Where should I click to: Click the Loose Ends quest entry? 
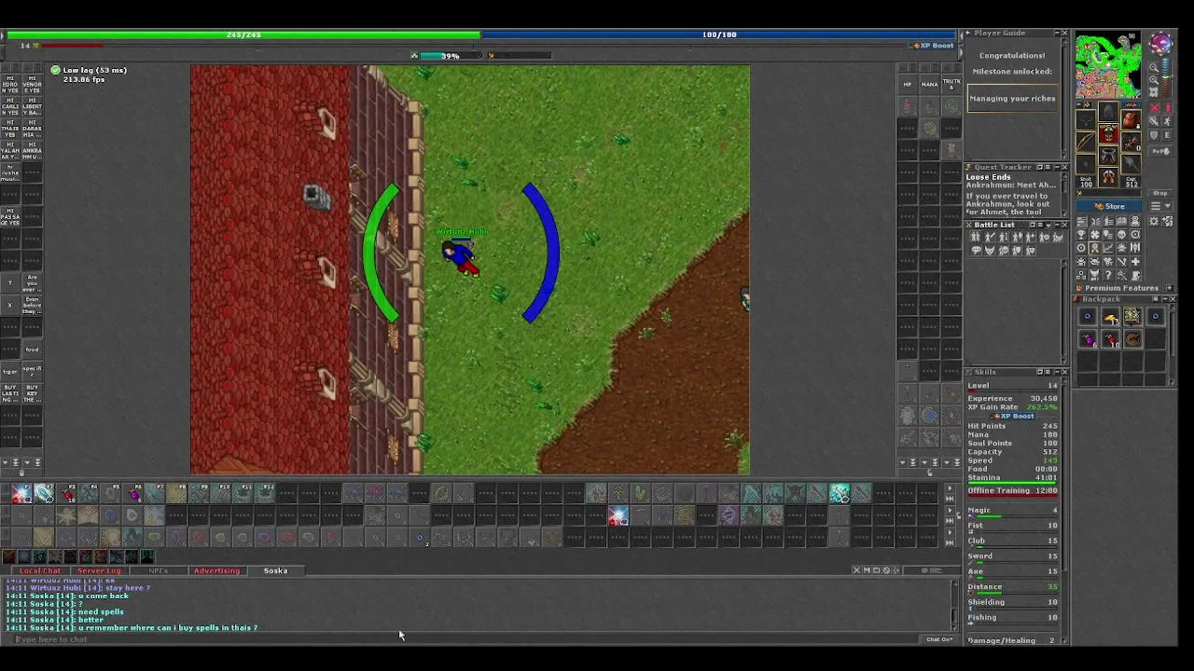click(989, 177)
